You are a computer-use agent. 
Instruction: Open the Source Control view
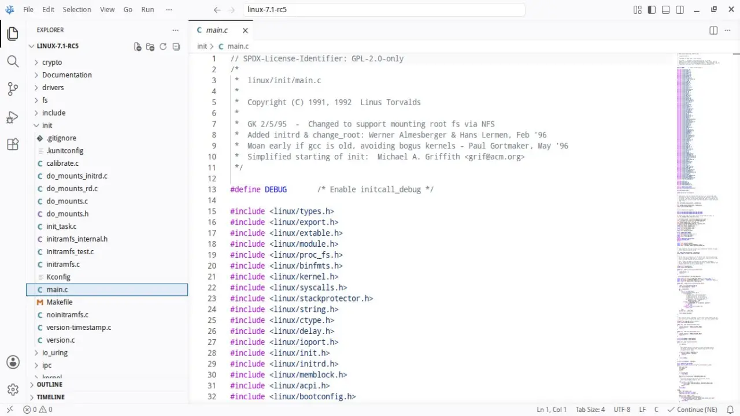(13, 89)
